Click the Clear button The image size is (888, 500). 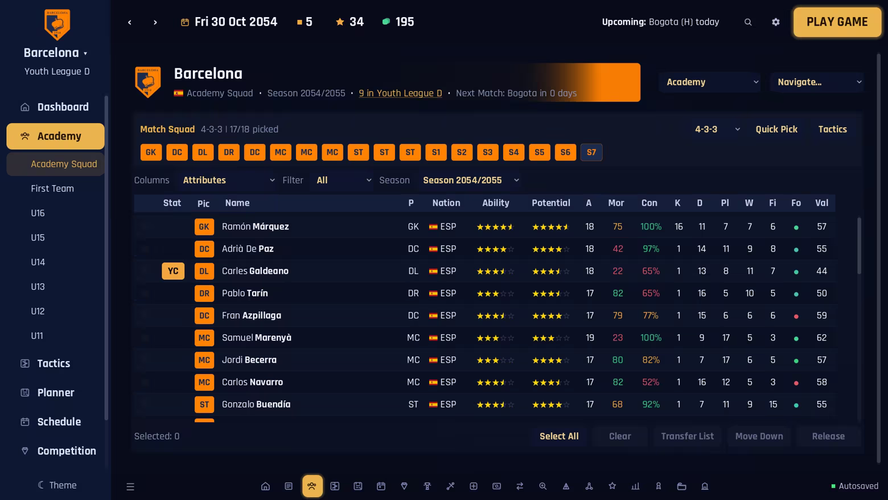point(620,436)
